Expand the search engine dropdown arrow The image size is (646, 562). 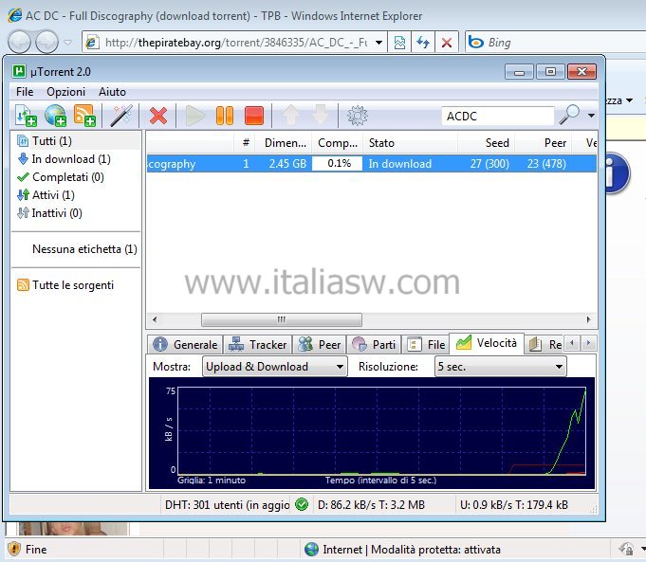pos(591,116)
